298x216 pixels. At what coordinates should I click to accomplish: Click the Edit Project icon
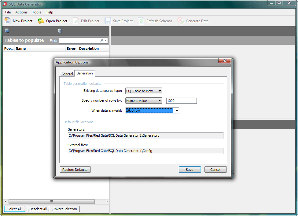point(76,21)
